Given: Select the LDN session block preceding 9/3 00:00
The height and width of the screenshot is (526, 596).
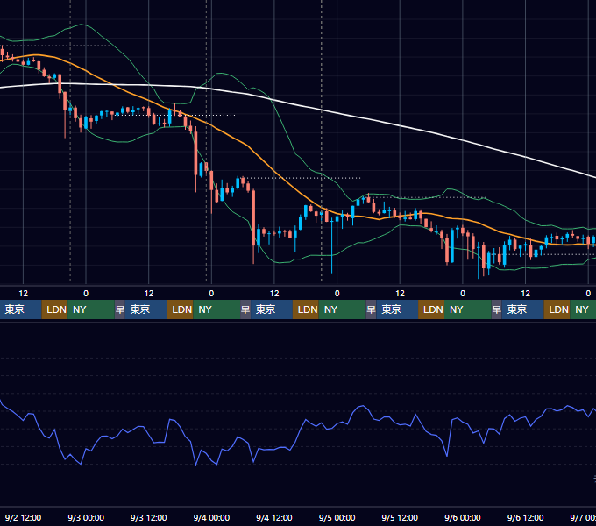Looking at the screenshot, I should [54, 309].
